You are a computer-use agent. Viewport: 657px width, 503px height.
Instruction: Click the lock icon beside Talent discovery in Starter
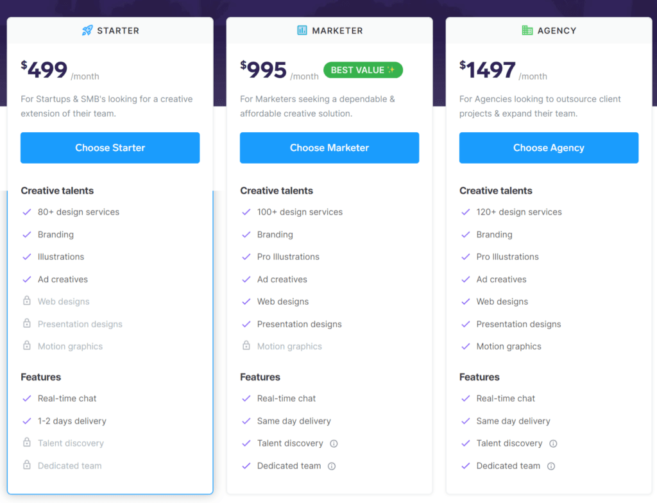tap(27, 443)
